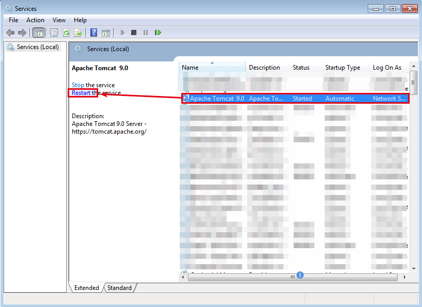
Task: Open the Properties toolbar icon
Action: pos(54,33)
